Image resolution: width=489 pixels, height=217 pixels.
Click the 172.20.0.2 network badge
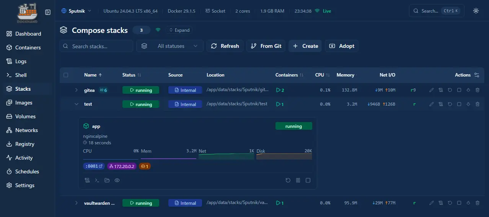pyautogui.click(x=122, y=166)
